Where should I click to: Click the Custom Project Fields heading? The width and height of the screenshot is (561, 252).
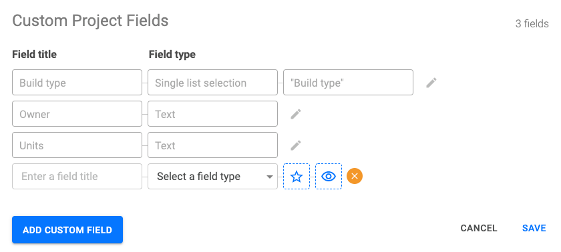(x=90, y=21)
